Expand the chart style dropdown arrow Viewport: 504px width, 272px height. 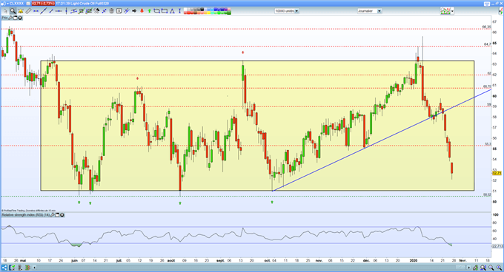(x=452, y=11)
